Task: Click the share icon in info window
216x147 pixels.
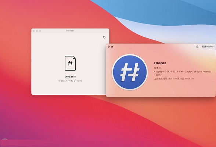Action: click(197, 47)
